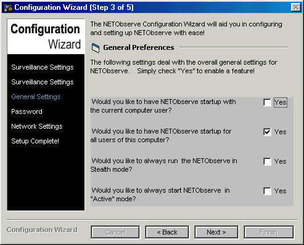Click the General Preferences heading
Viewport: 304px width, 245px height.
click(x=139, y=47)
